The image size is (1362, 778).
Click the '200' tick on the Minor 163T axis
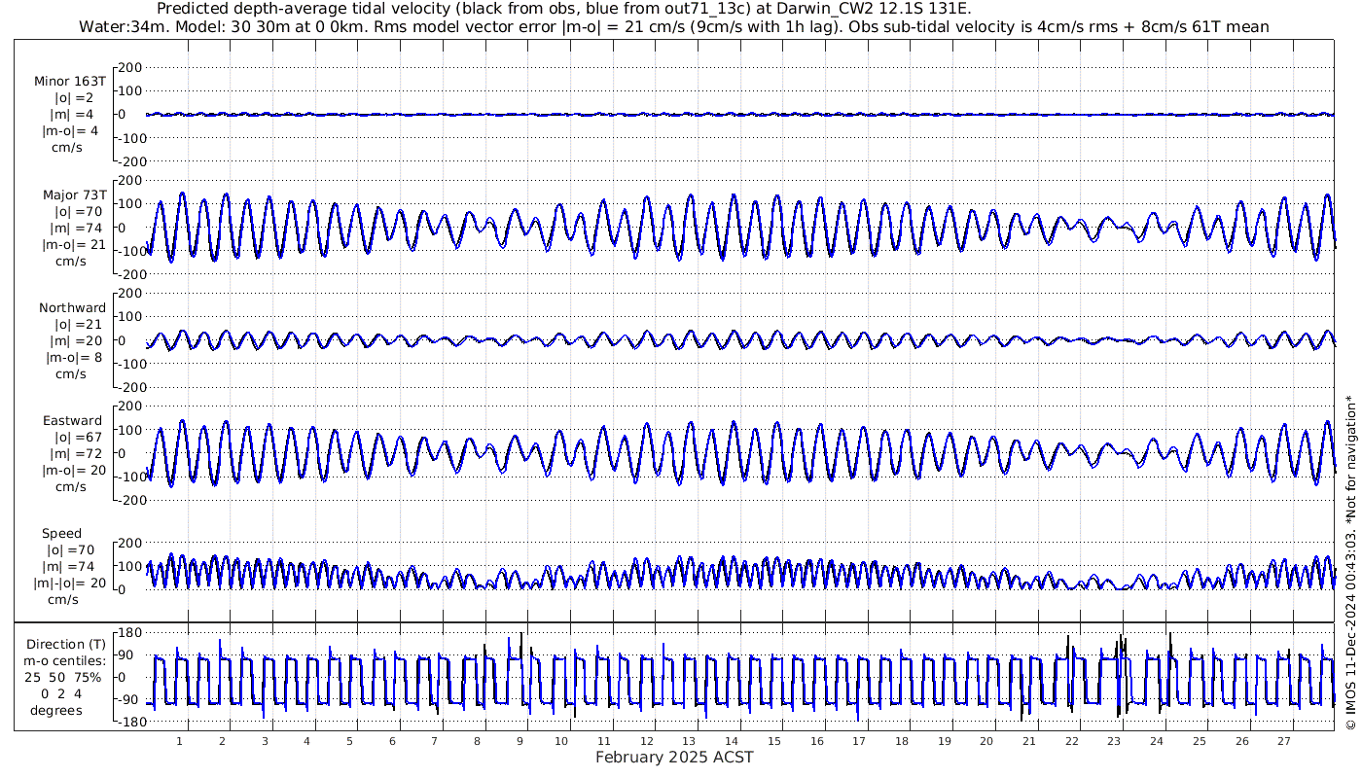point(131,67)
